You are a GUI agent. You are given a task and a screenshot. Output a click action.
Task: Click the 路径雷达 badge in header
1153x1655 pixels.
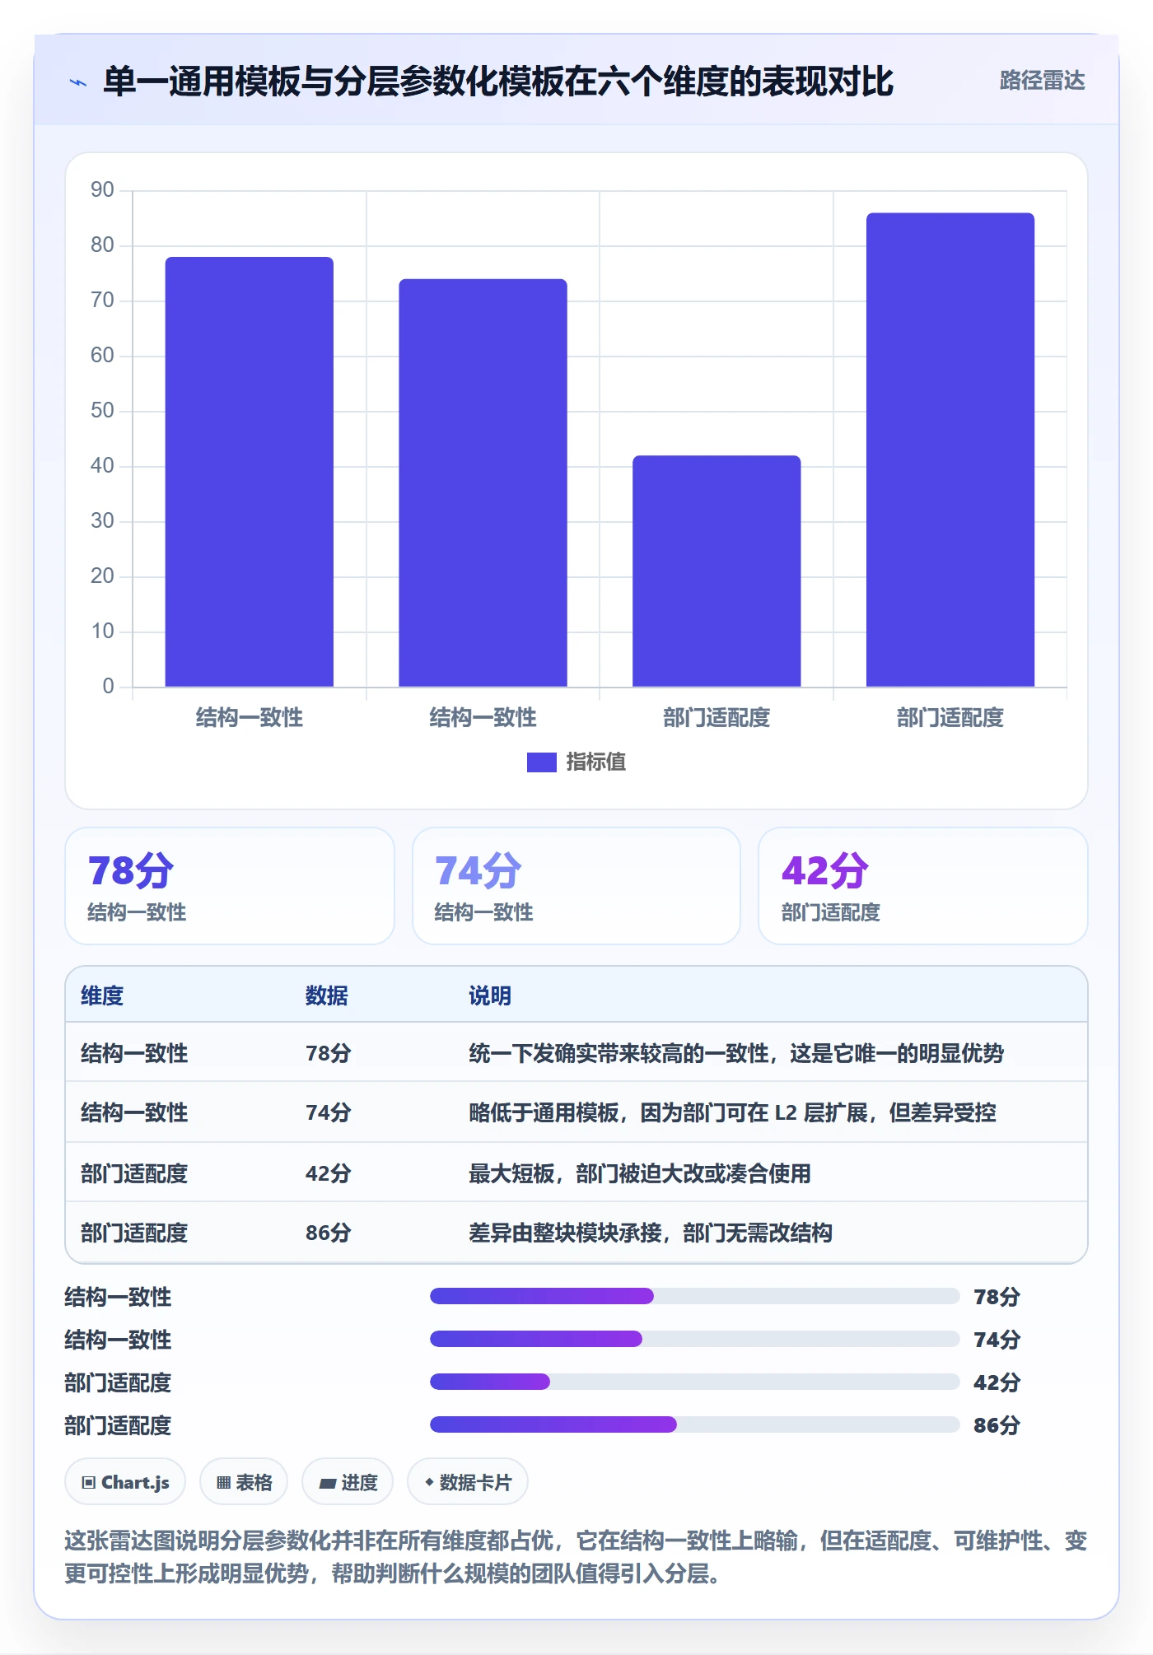1042,81
